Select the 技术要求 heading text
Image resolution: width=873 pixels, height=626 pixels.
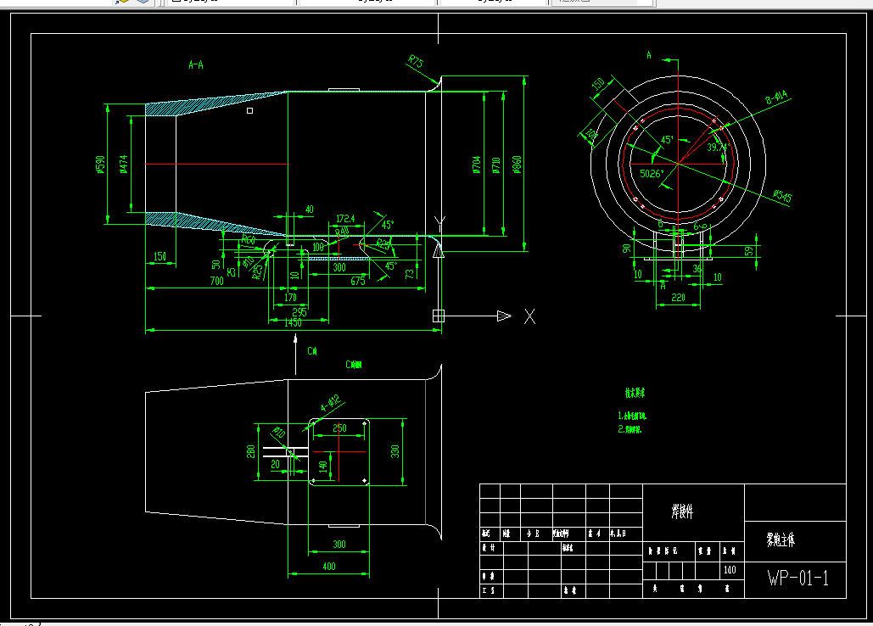click(x=635, y=393)
